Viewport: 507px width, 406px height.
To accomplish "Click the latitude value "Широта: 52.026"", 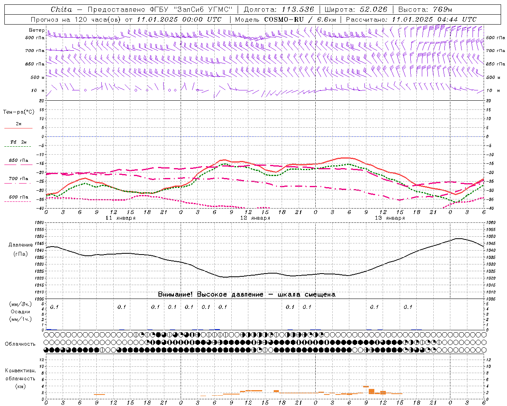I will tap(356, 10).
